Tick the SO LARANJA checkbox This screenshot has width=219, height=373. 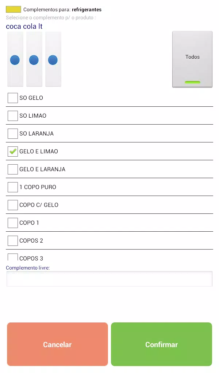pyautogui.click(x=13, y=133)
